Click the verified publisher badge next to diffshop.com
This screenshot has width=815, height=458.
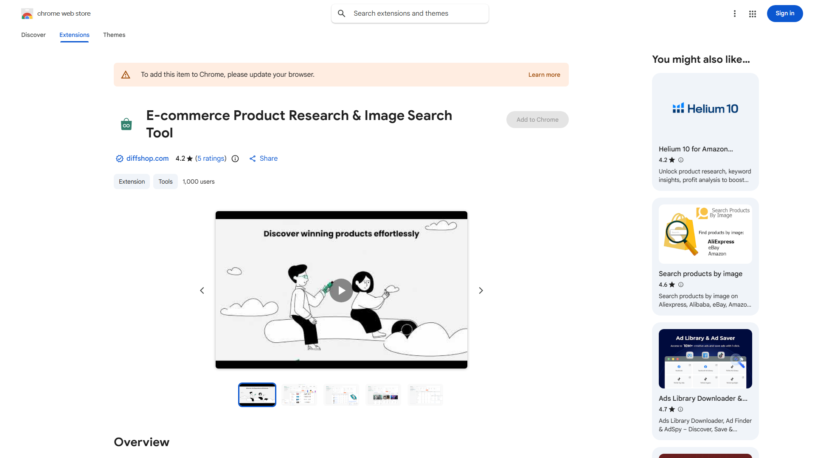coord(119,158)
